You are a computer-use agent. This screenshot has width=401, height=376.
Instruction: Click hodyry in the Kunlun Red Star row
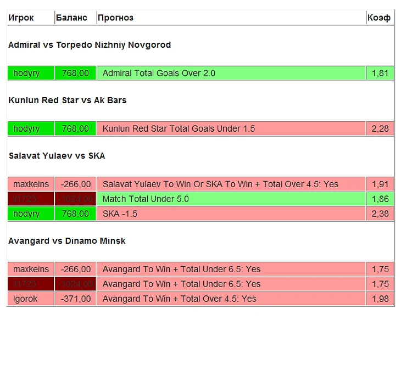[31, 128]
